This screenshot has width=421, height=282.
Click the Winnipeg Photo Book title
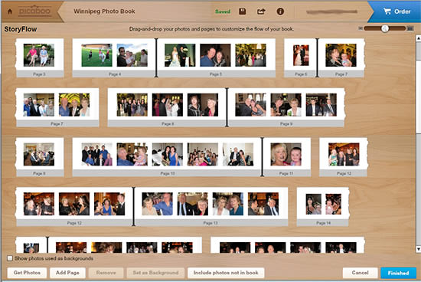click(x=104, y=11)
